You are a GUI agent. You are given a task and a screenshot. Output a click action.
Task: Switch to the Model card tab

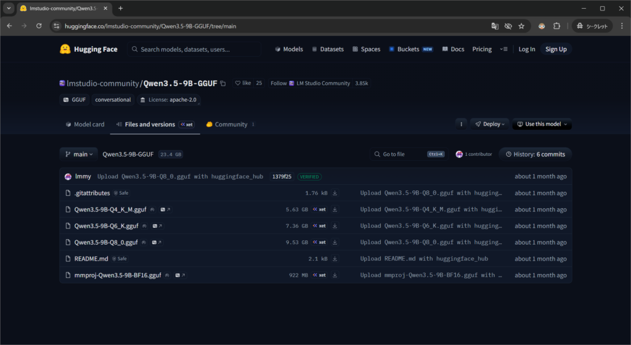[85, 124]
